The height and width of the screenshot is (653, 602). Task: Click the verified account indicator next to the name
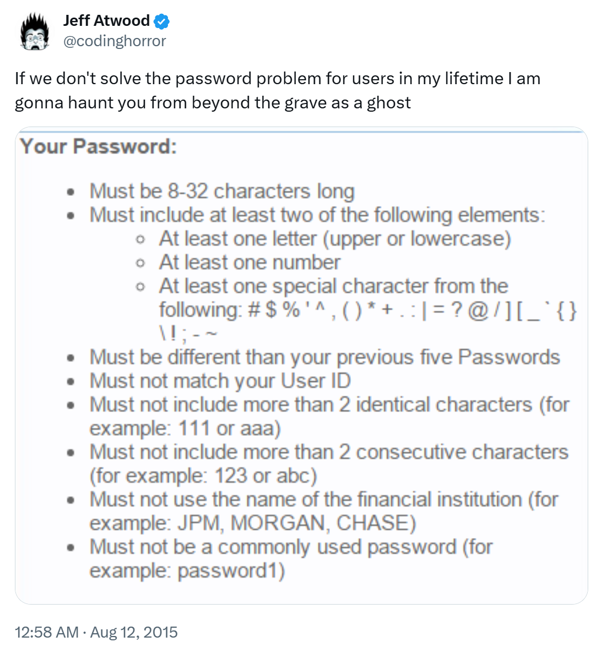[161, 20]
